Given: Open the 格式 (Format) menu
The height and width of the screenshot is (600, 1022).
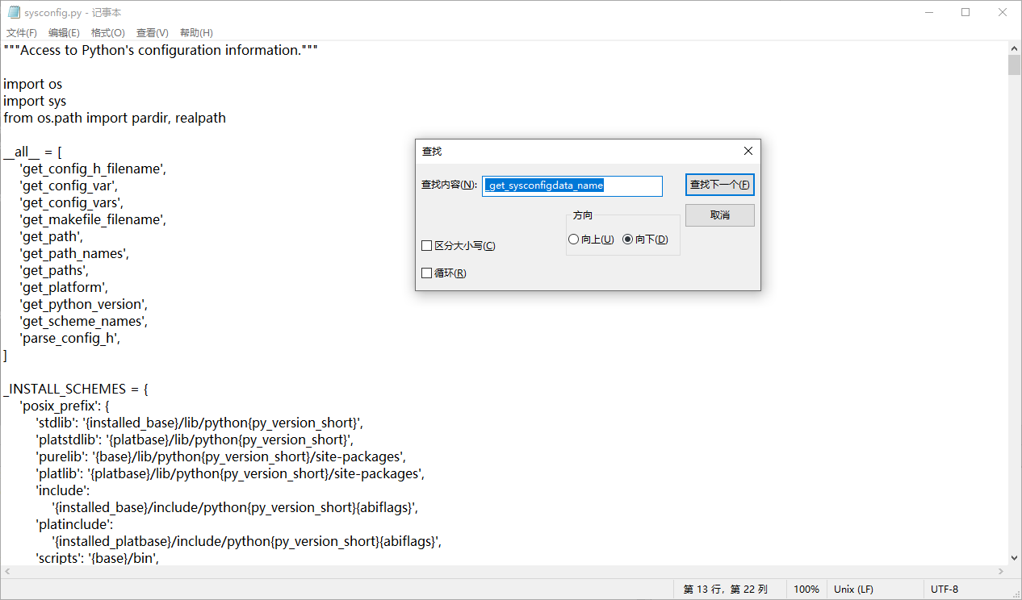Looking at the screenshot, I should coord(107,32).
